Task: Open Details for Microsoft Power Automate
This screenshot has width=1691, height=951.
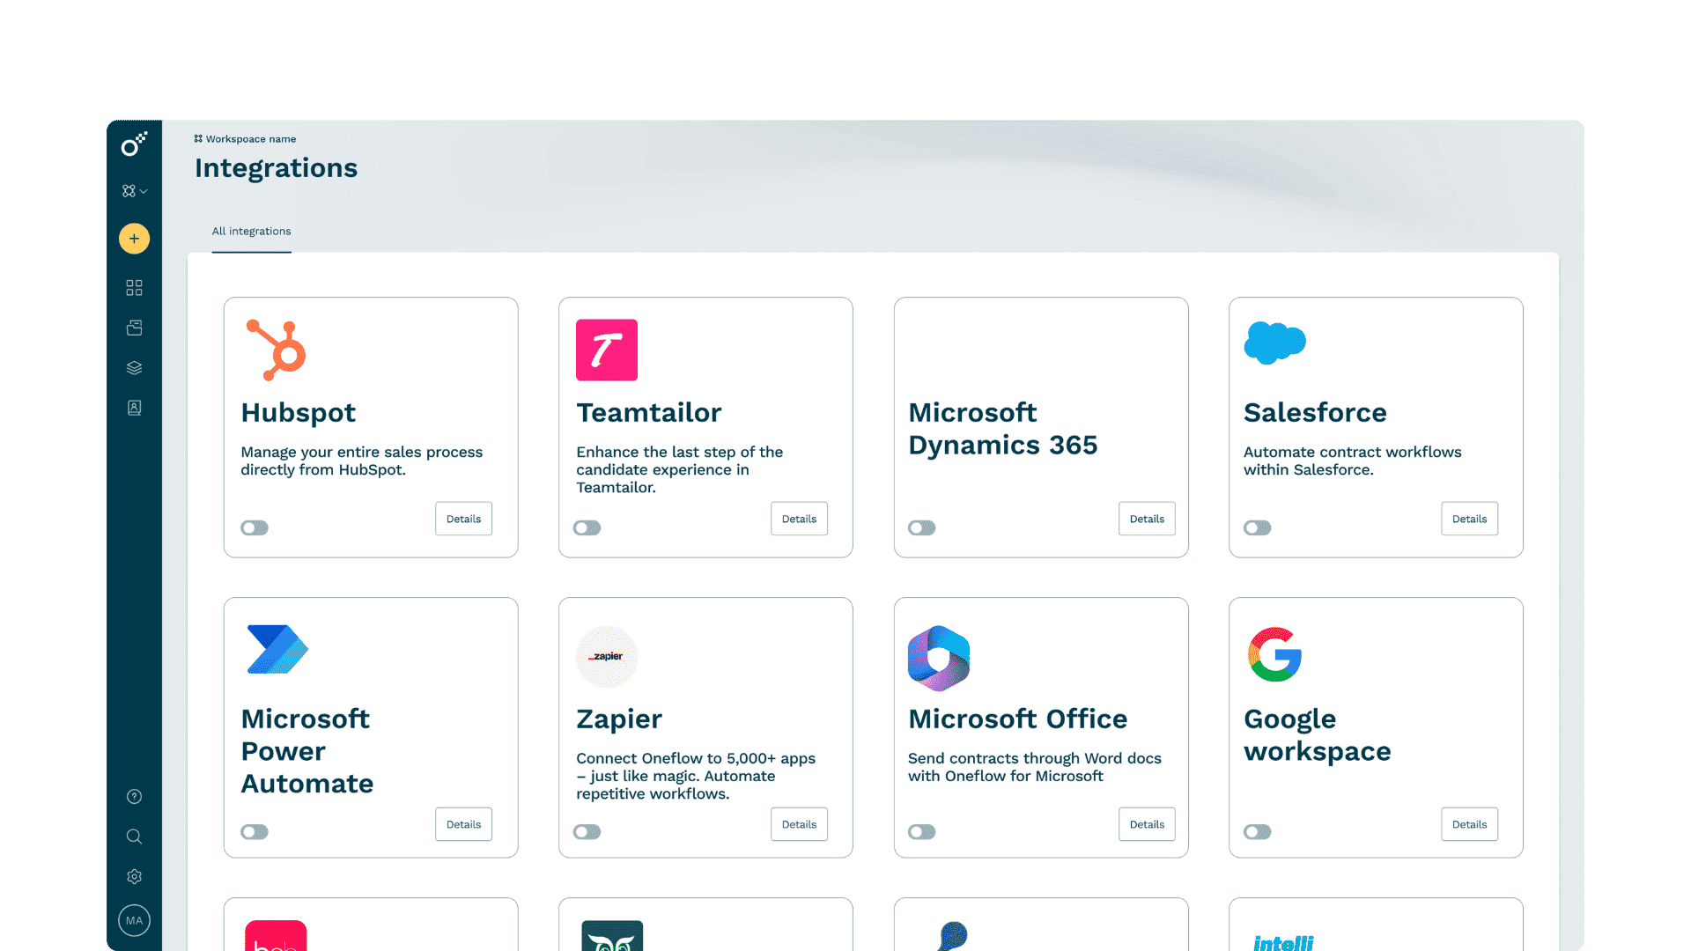Action: (463, 824)
